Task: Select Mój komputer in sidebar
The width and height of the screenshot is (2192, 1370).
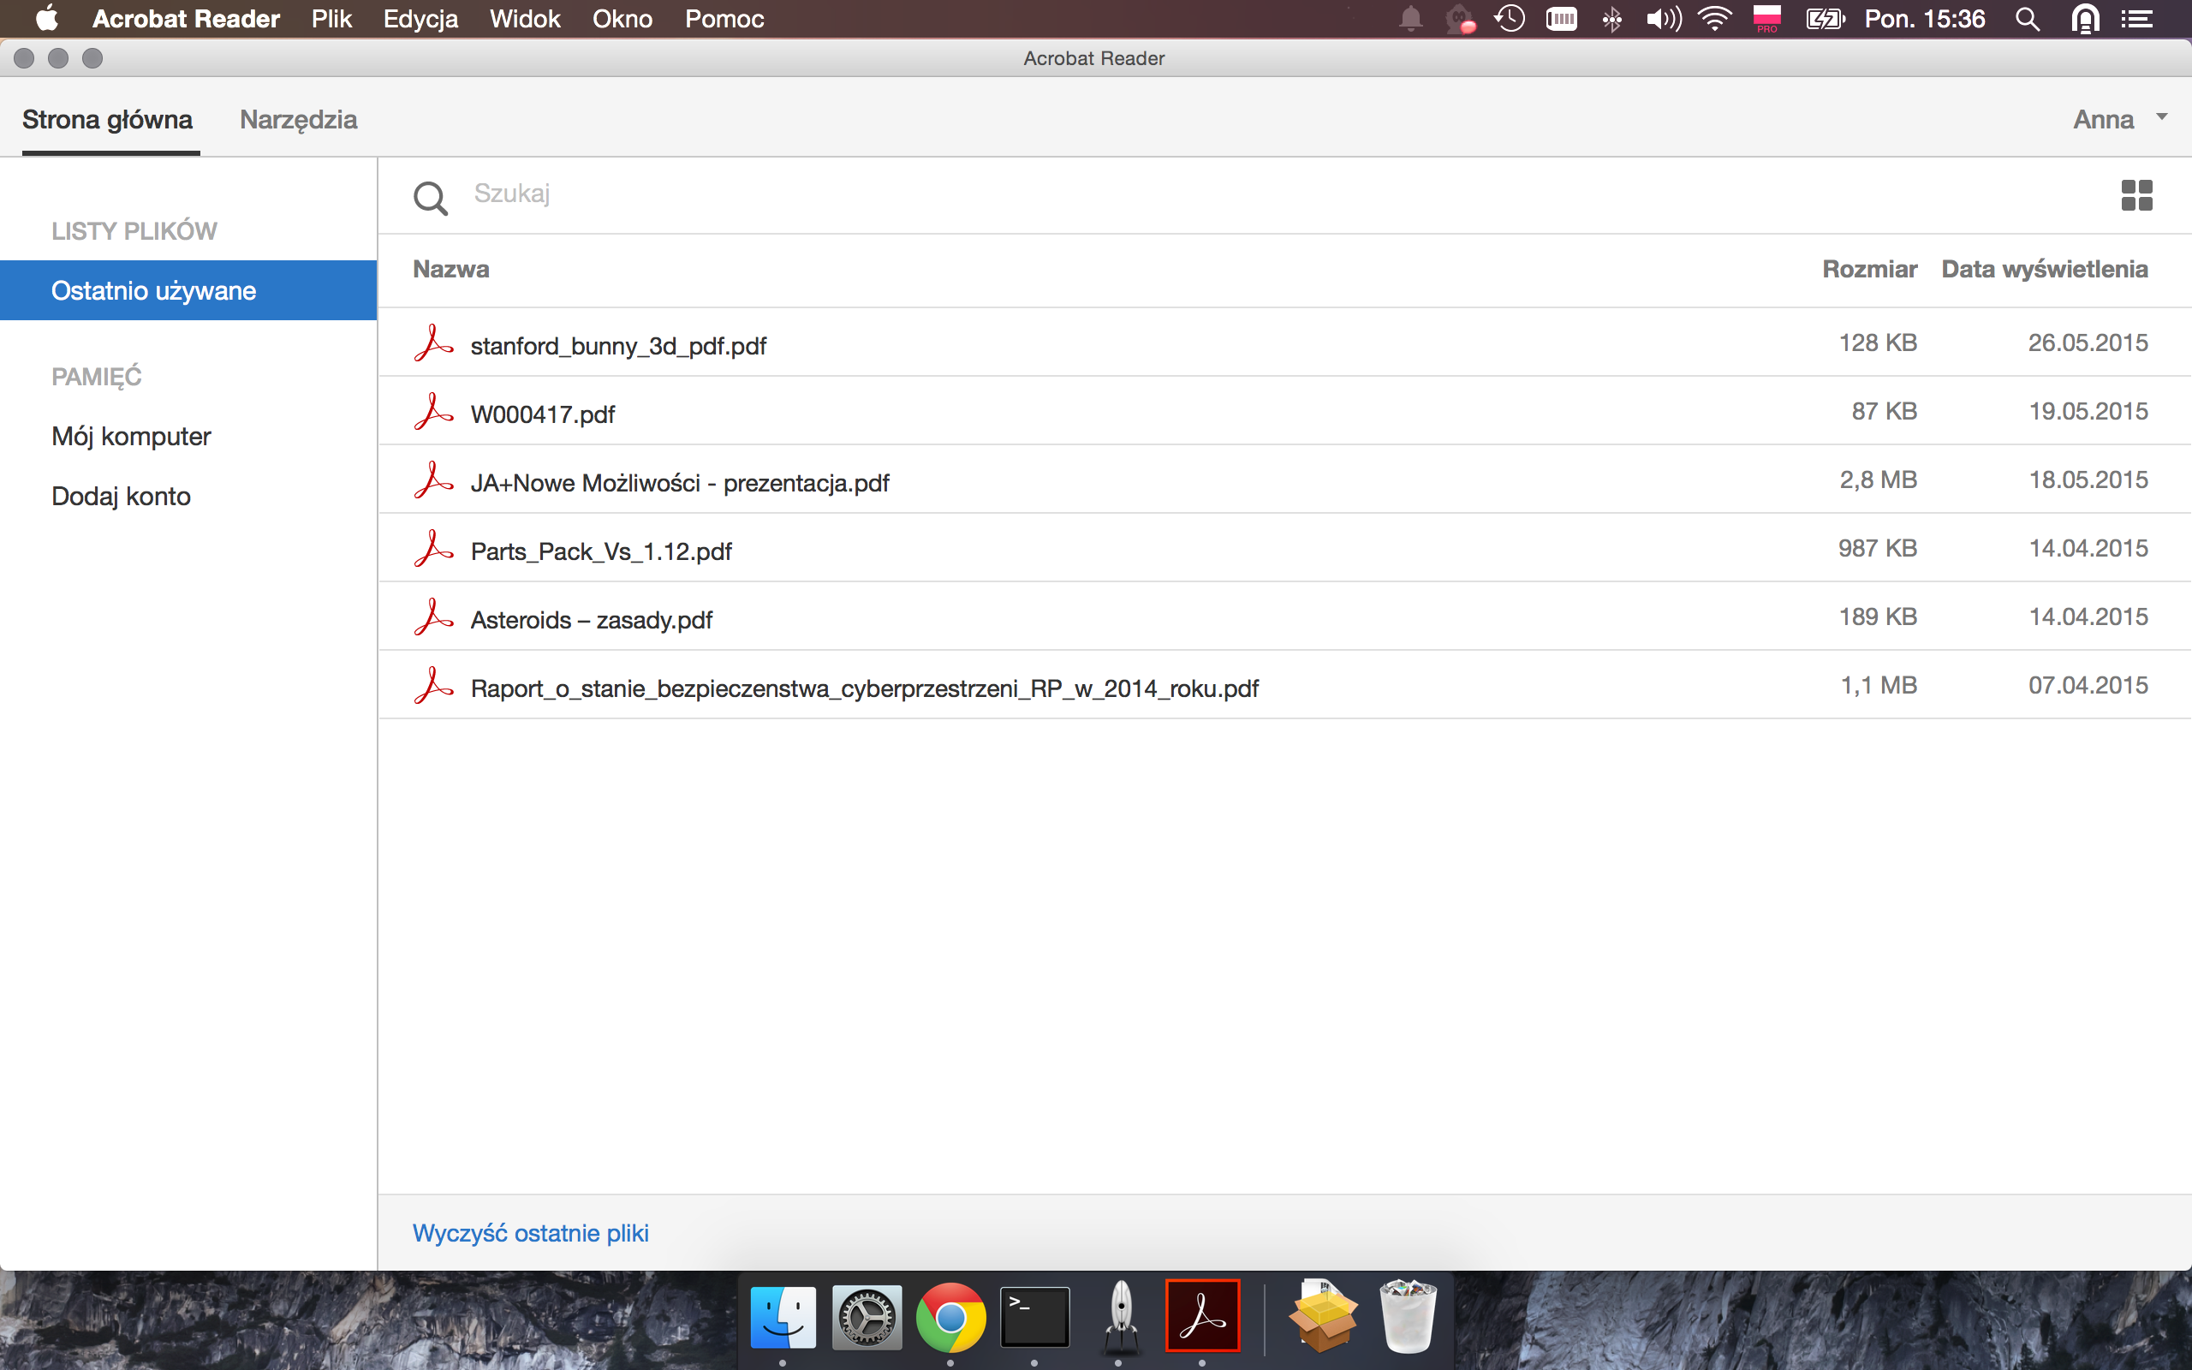Action: click(131, 437)
